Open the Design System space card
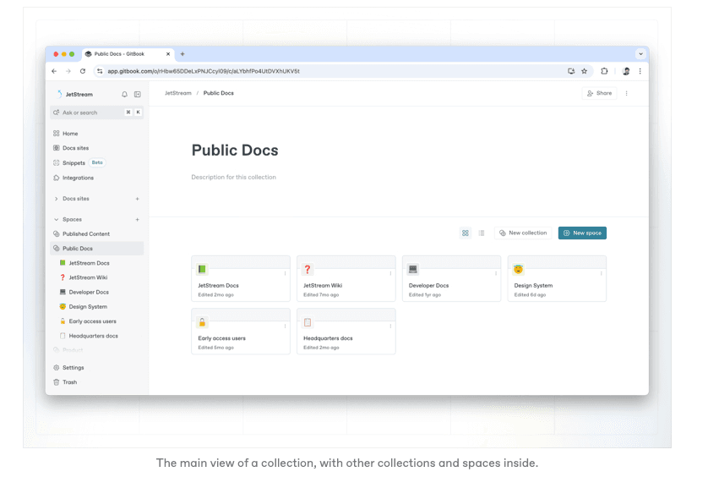708x499 pixels. [556, 279]
